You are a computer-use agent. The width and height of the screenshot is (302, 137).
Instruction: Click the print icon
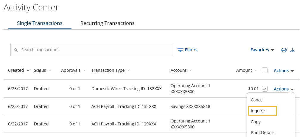coord(284,50)
